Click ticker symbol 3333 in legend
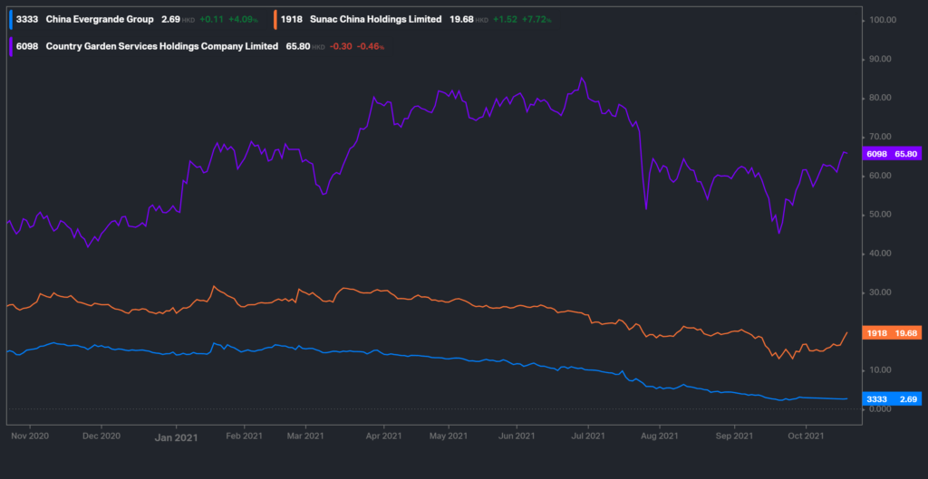928x479 pixels. 27,20
